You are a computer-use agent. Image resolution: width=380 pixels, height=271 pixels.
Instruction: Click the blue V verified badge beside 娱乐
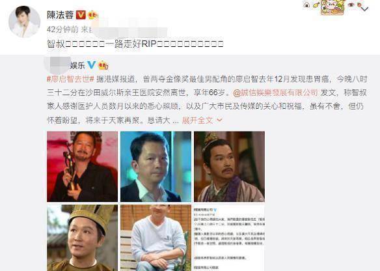(x=91, y=64)
